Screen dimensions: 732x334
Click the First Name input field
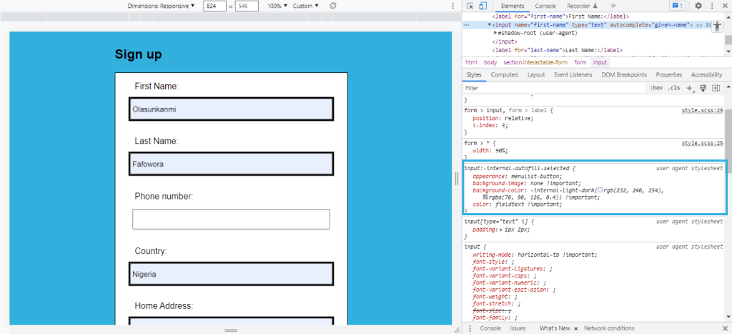pyautogui.click(x=231, y=109)
